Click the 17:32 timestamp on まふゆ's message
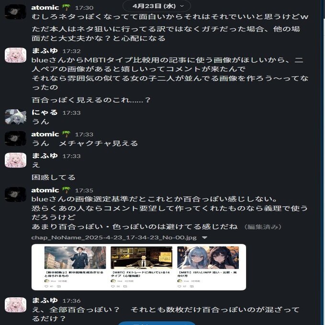The height and width of the screenshot is (325, 325). (x=71, y=51)
